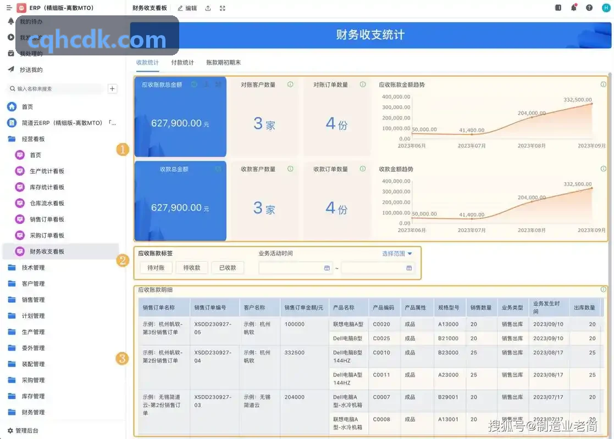Image resolution: width=614 pixels, height=439 pixels.
Task: Filter by 待对账 tag
Action: pyautogui.click(x=156, y=268)
